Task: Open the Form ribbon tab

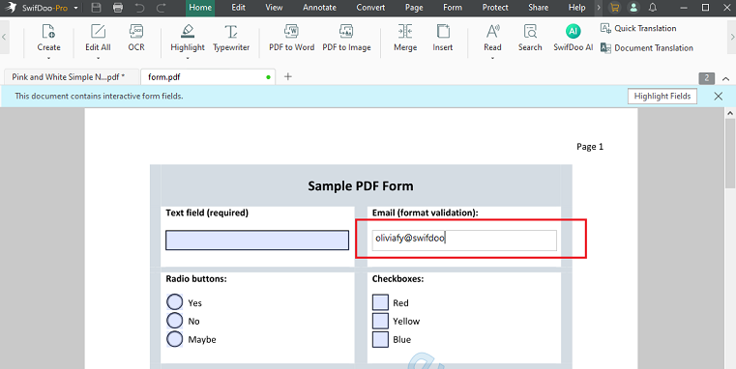Action: 453,8
